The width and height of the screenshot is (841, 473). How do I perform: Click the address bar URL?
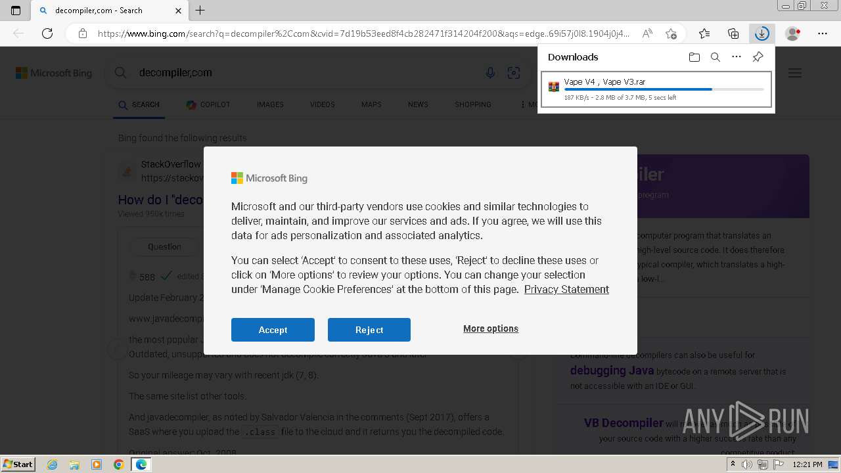[363, 34]
